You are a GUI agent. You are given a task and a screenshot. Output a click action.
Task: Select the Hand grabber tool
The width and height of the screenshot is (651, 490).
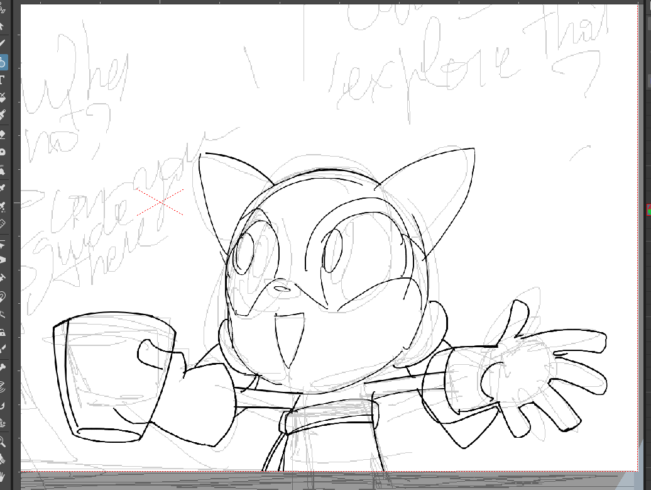point(3,477)
